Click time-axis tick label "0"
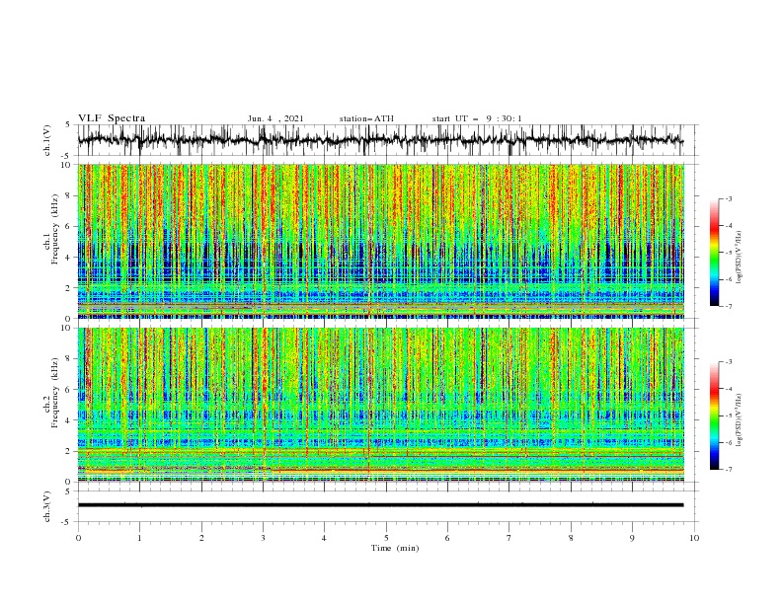 pyautogui.click(x=78, y=538)
